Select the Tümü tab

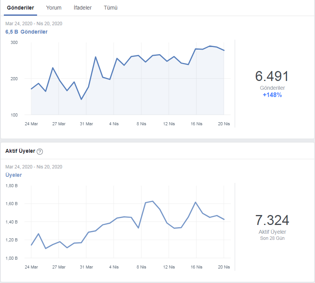(x=110, y=8)
